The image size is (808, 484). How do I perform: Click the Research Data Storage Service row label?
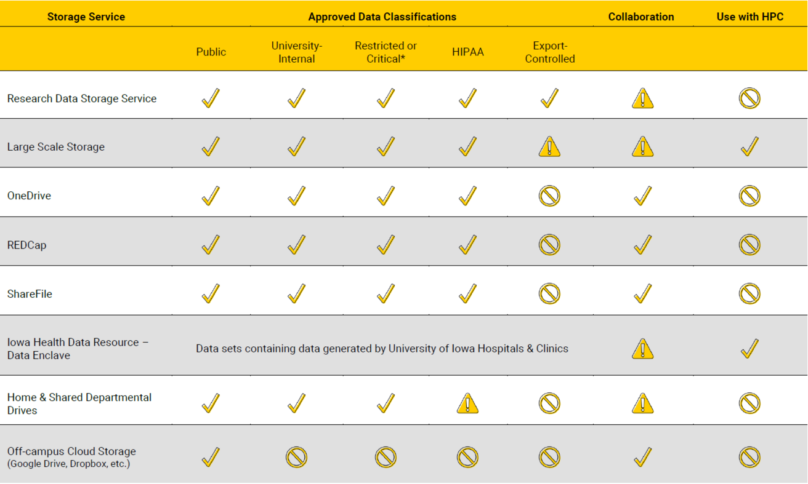(x=82, y=98)
